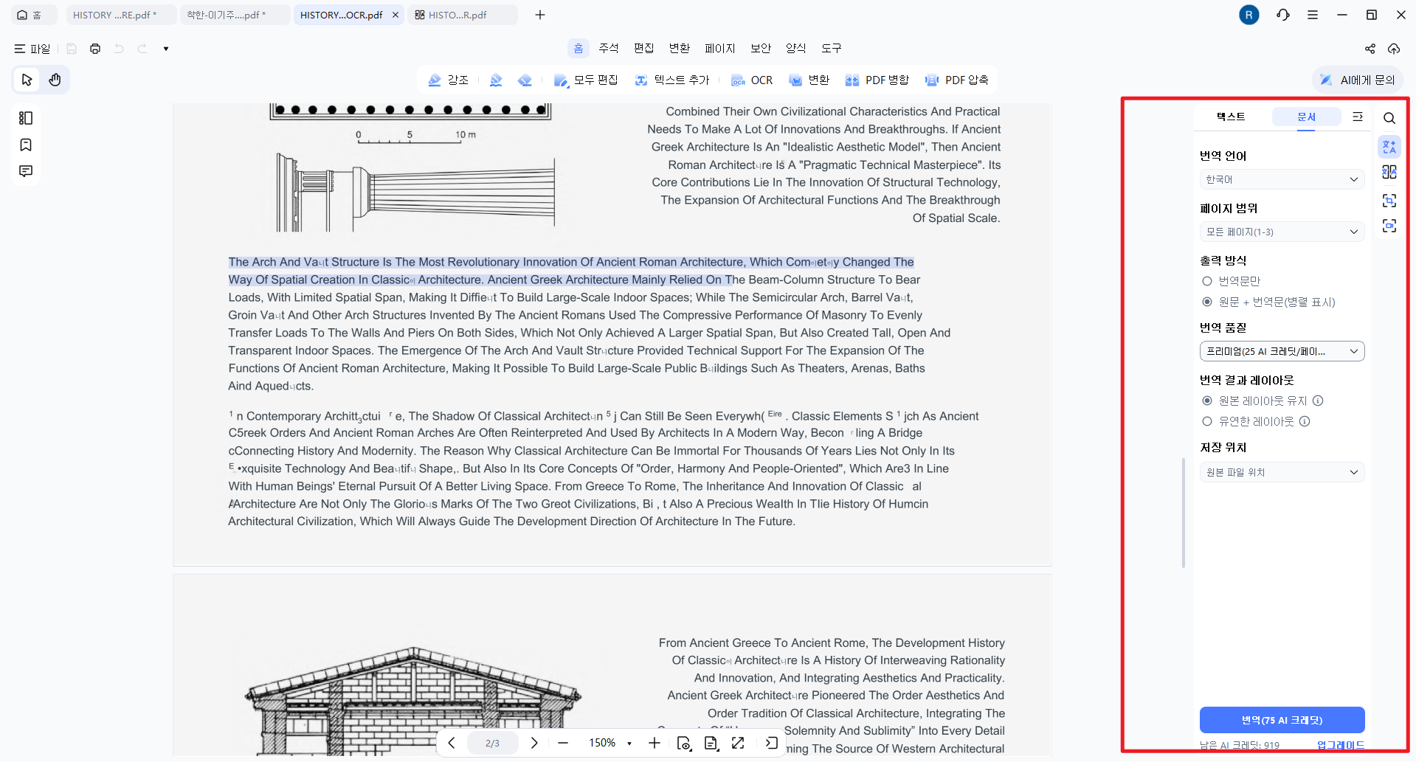The height and width of the screenshot is (762, 1416).
Task: Click the cloud upload icon
Action: click(1394, 49)
